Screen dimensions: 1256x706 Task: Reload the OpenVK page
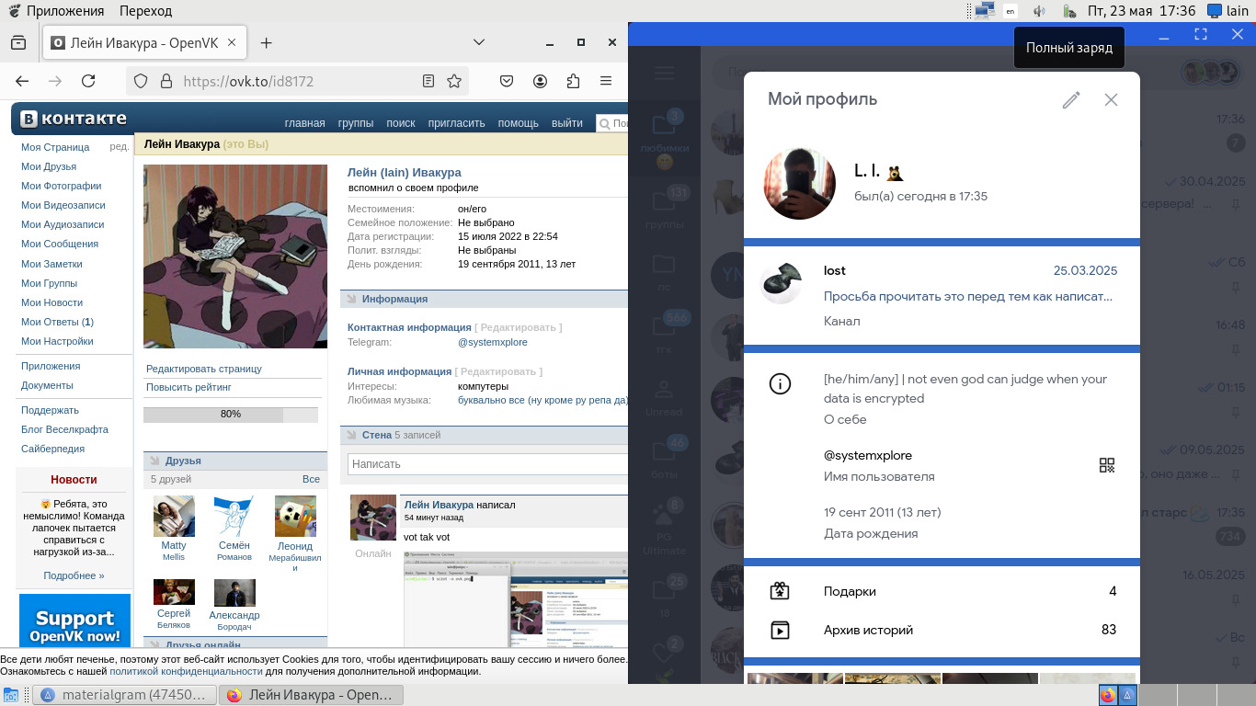pos(88,81)
